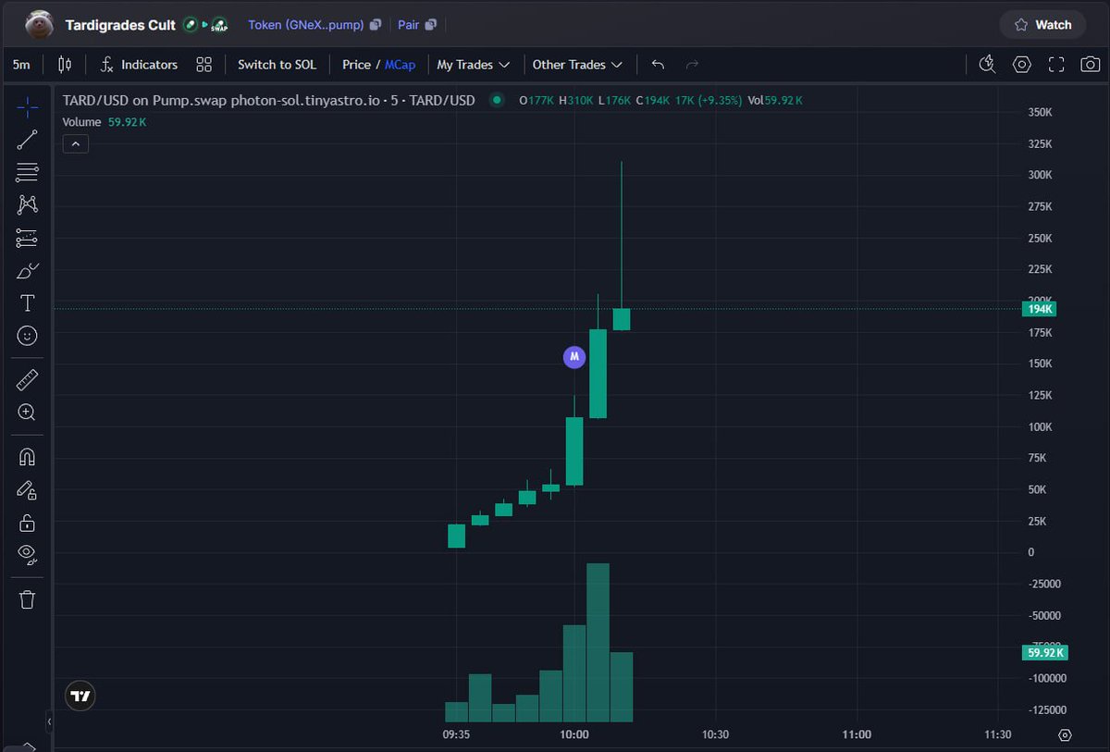Hide all drawings using the eye icon
Viewport: 1110px width, 752px height.
[29, 555]
